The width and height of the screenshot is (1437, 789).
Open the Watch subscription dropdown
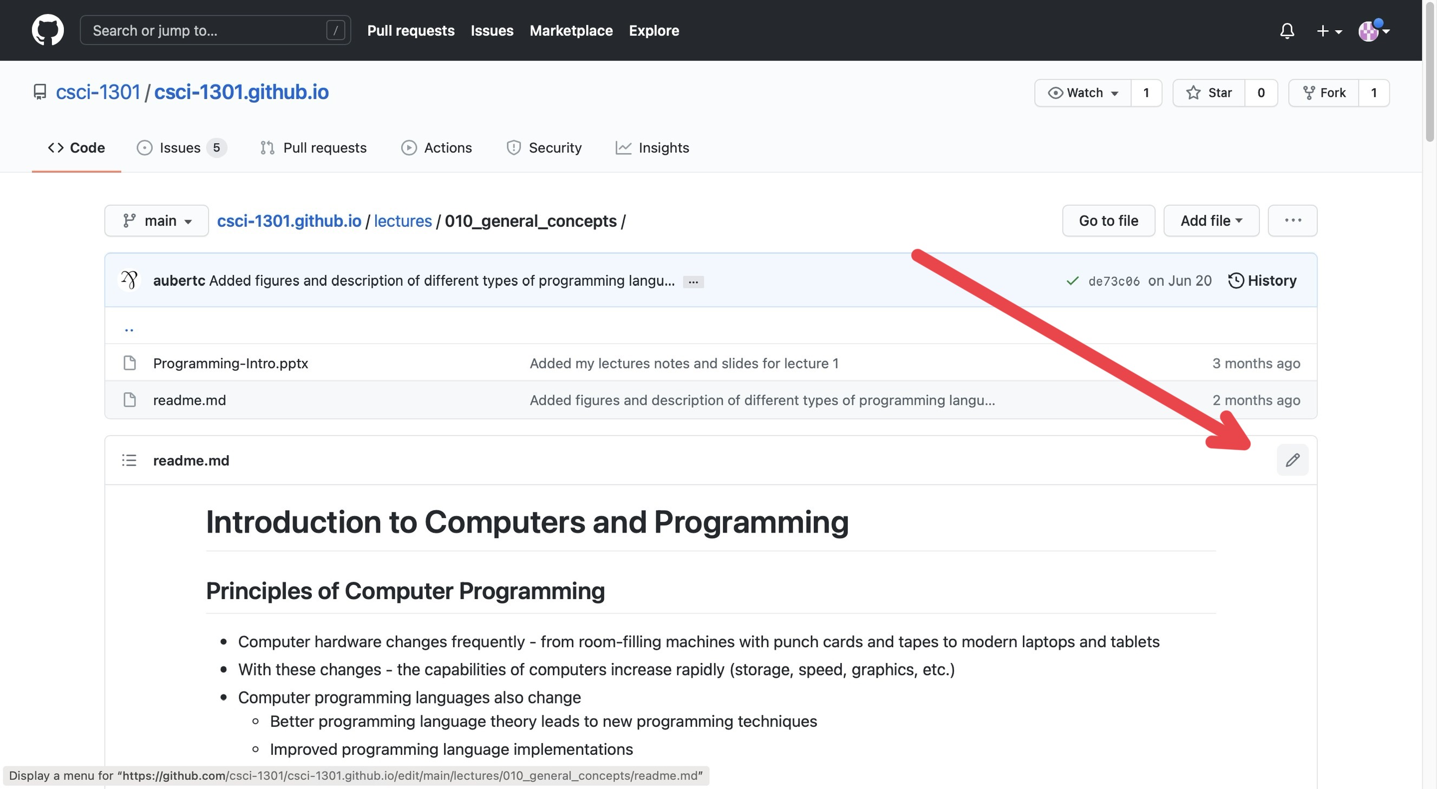click(1083, 93)
